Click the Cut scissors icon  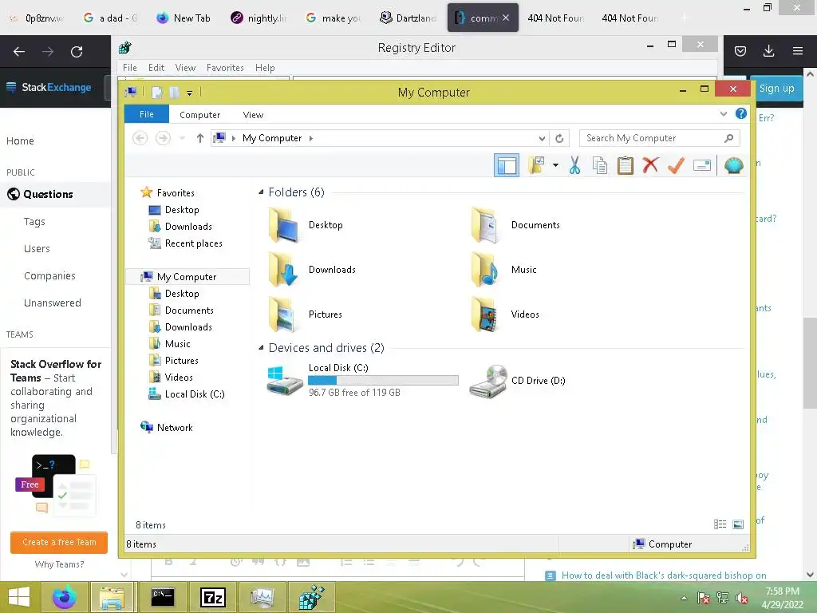574,166
